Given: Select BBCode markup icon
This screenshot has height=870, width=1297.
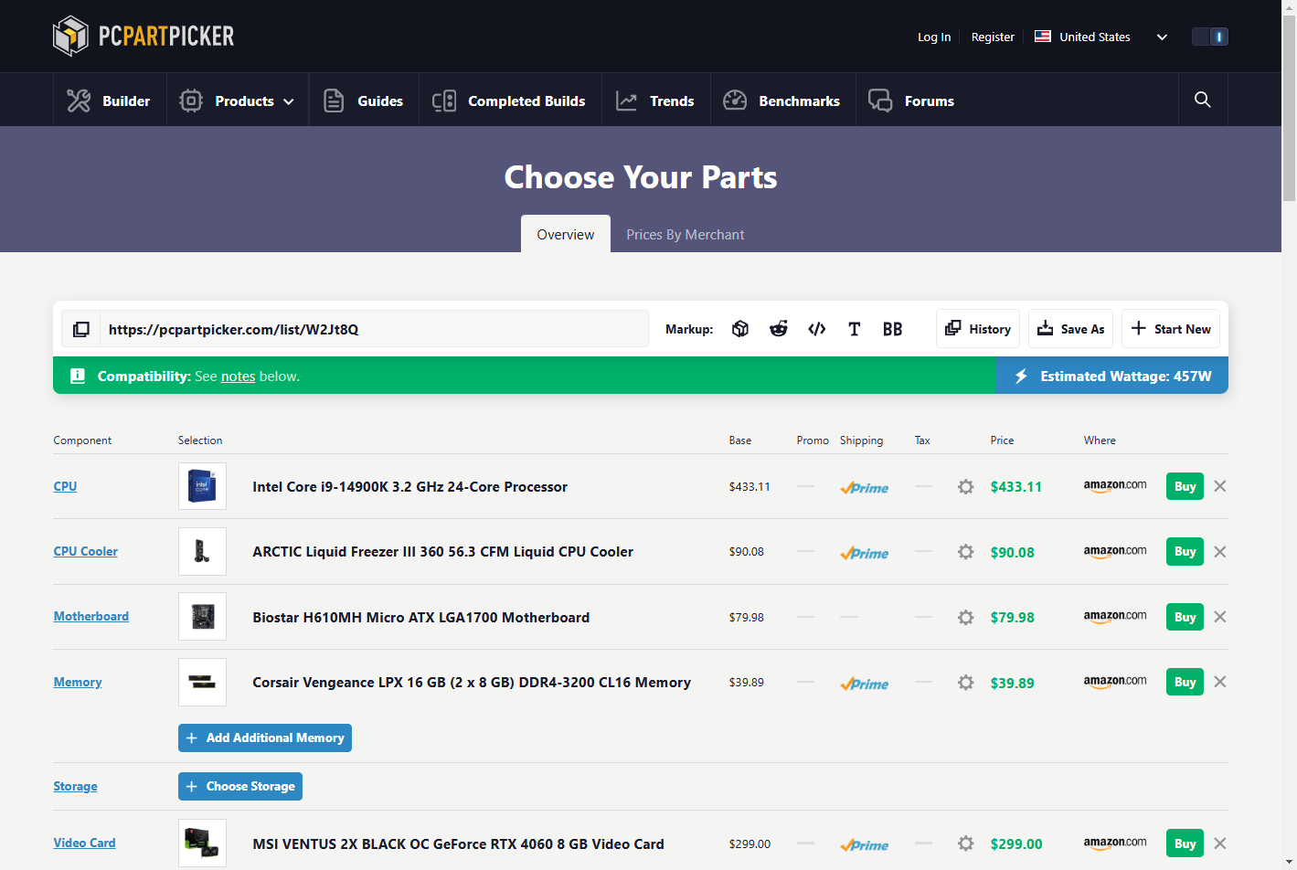Looking at the screenshot, I should (893, 329).
